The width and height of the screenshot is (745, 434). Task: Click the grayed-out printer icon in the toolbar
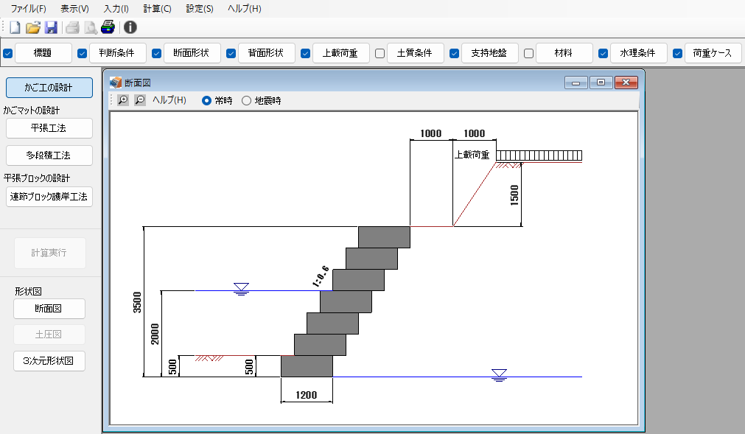pyautogui.click(x=72, y=27)
